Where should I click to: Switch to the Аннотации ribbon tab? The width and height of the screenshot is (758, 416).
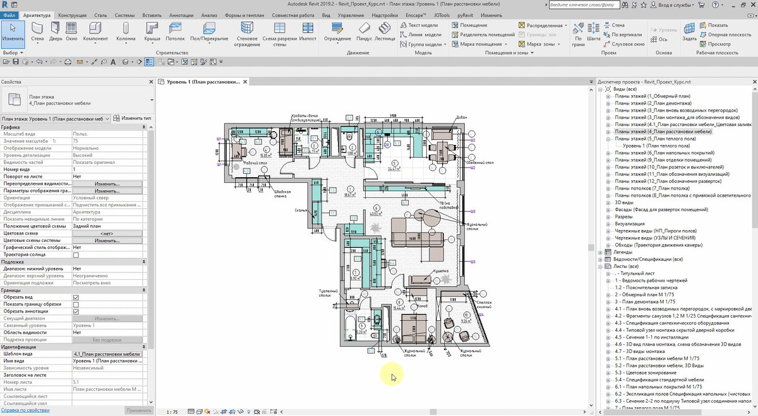182,14
